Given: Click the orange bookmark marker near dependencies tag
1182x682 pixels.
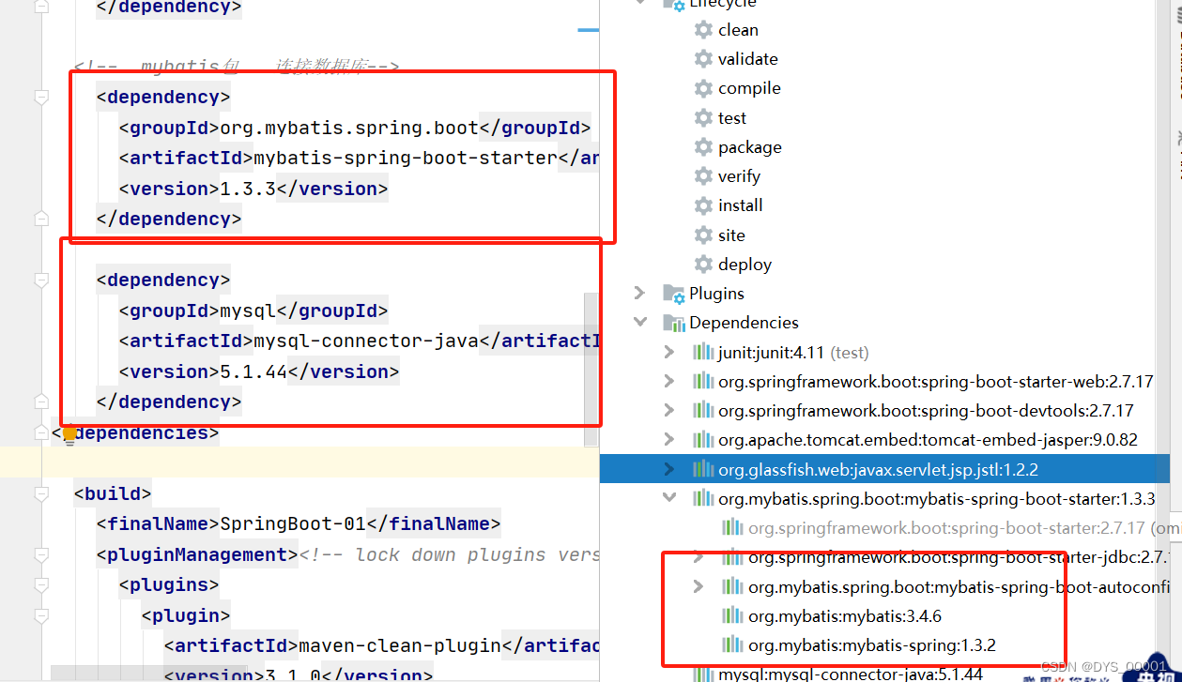Looking at the screenshot, I should pyautogui.click(x=69, y=432).
